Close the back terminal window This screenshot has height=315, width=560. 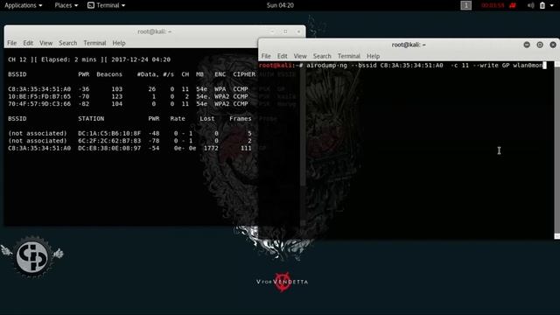tap(298, 31)
